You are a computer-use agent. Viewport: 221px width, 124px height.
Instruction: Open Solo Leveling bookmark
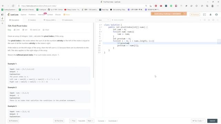pos(118,10)
